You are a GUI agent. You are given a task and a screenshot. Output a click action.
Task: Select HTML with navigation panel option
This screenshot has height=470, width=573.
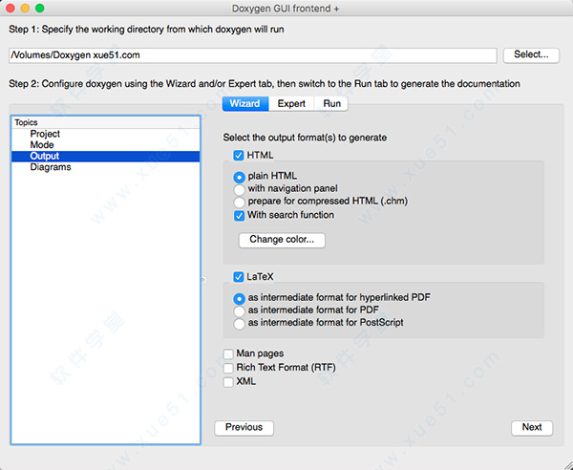click(240, 189)
